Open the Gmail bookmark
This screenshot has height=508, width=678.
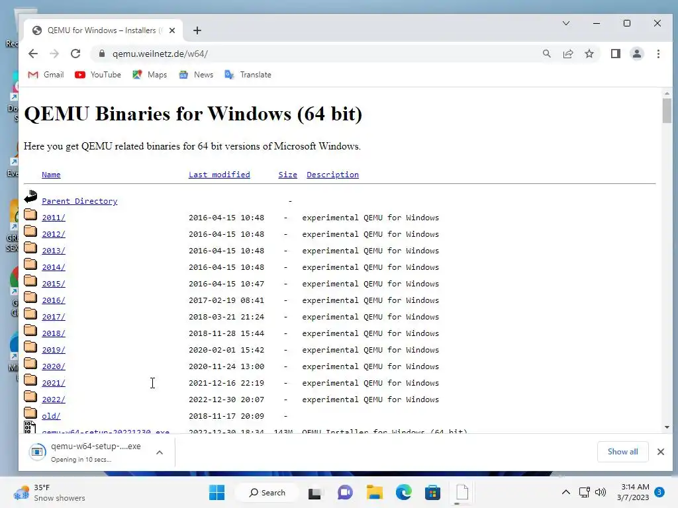(46, 75)
